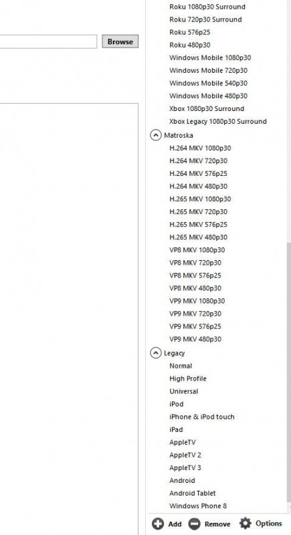Choose Xbox Legacy 1080p30 Surround preset
291x535 pixels.
(217, 122)
